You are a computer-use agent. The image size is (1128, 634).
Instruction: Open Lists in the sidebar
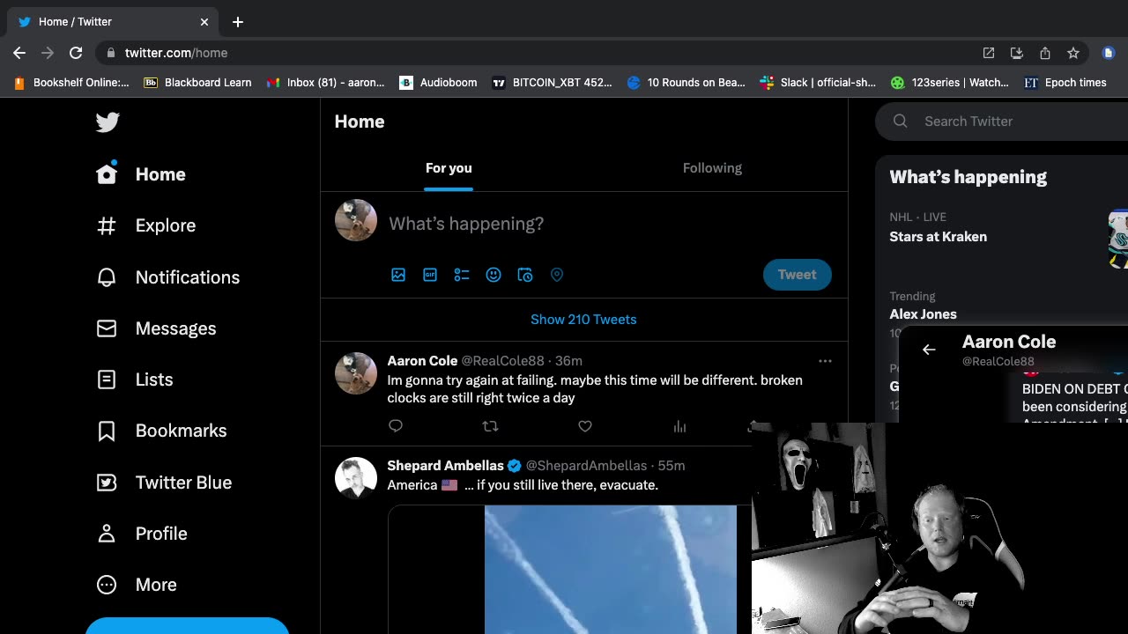[135, 380]
